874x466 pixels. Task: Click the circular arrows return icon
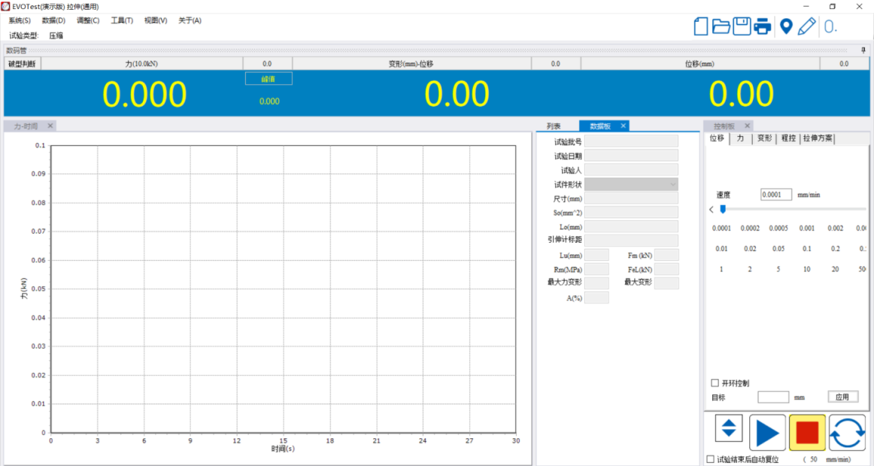pyautogui.click(x=847, y=432)
